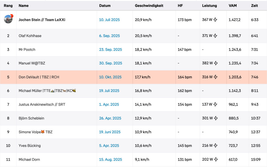Open the 19. Juli 2025 activity
This screenshot has height=167, width=267.
pyautogui.click(x=109, y=91)
